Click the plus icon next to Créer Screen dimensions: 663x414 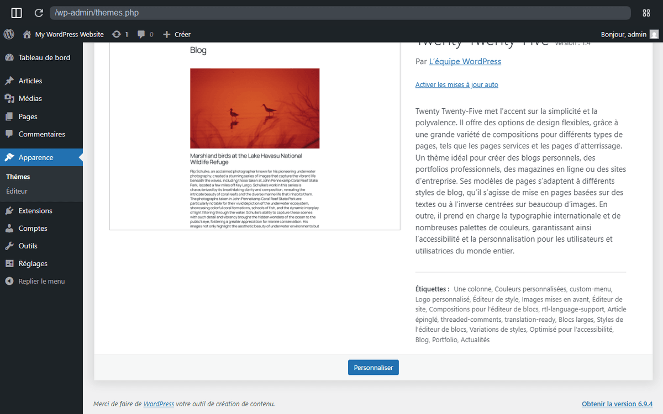coord(167,34)
